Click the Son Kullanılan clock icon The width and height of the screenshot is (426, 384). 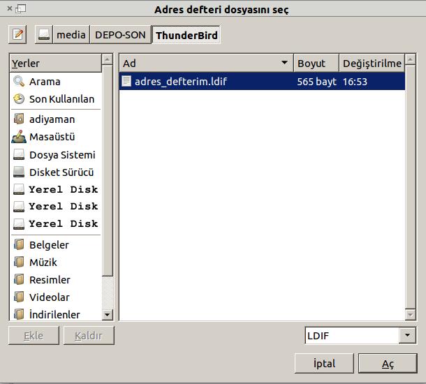point(19,99)
